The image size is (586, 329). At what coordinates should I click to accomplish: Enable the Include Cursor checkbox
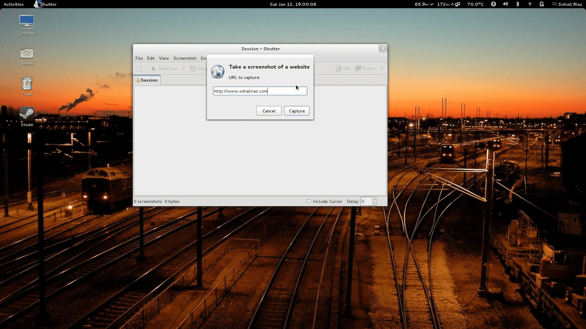point(309,201)
